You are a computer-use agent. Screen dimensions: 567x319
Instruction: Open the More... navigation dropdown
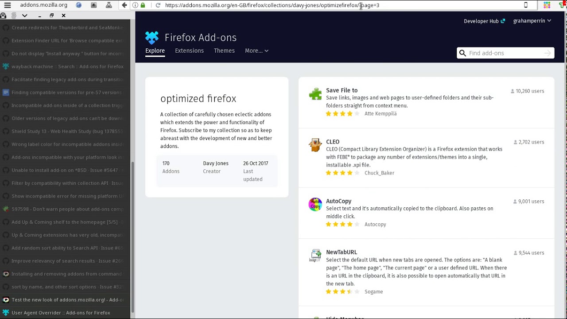(256, 51)
